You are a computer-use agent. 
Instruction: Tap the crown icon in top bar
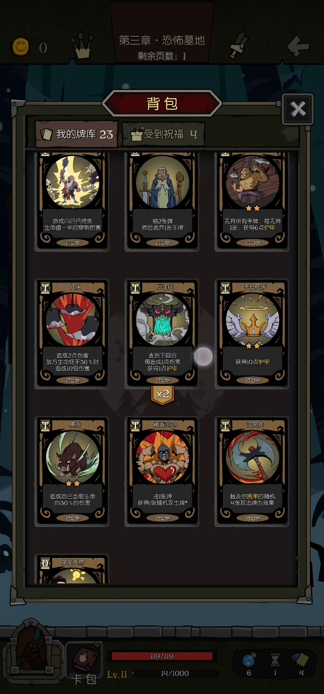[82, 46]
